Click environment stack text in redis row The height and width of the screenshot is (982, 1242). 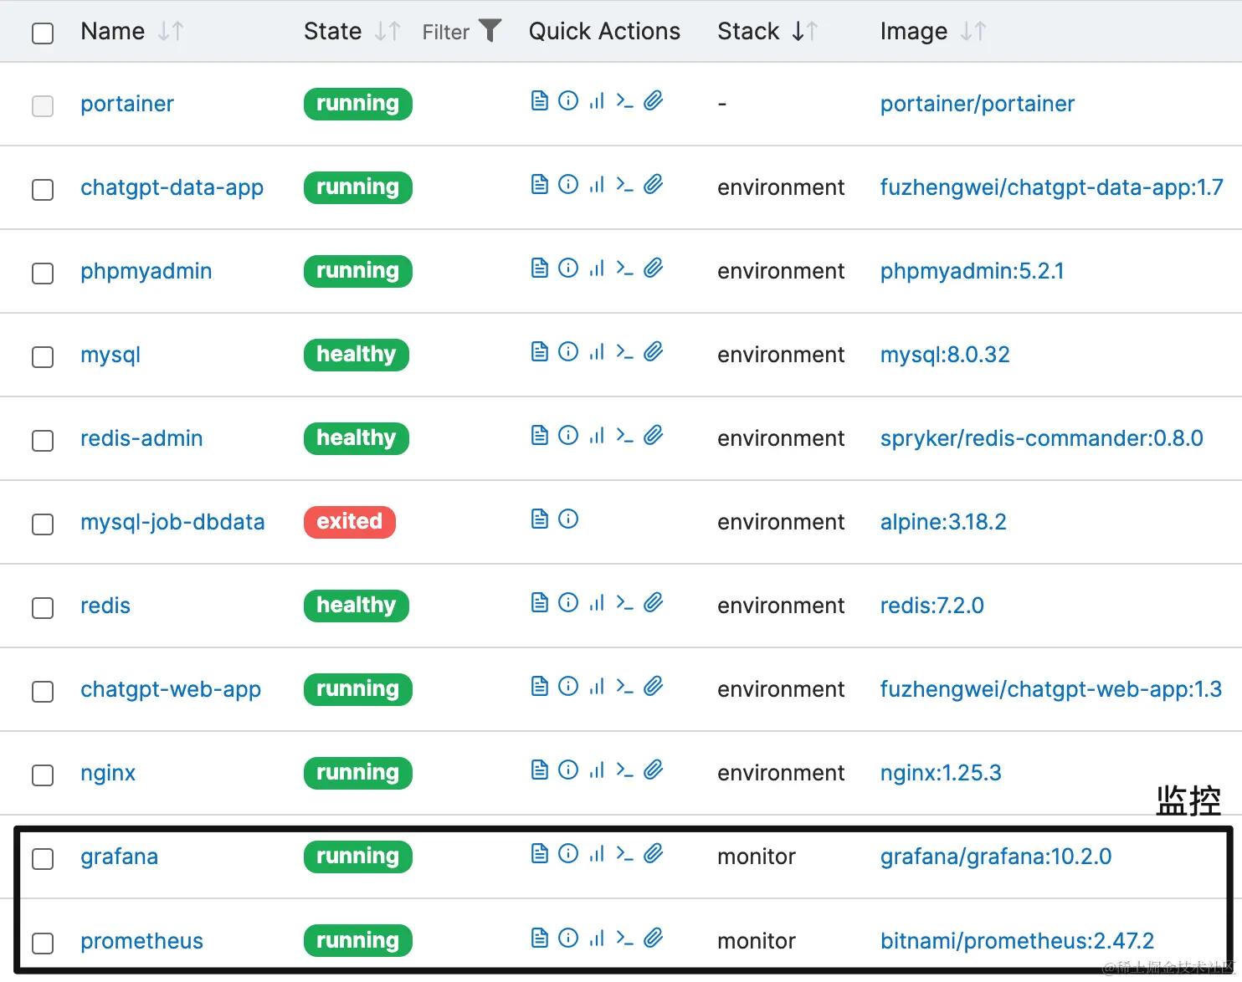pos(781,606)
